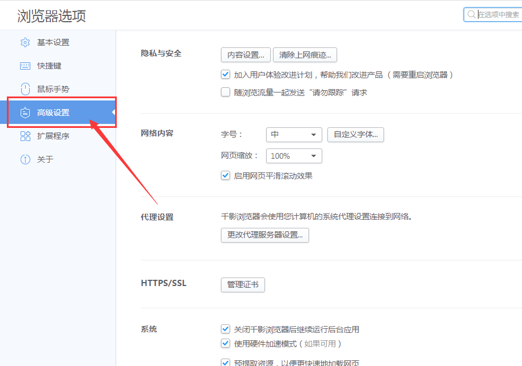Click the 清除上网痕迹 button
The height and width of the screenshot is (366, 522).
304,55
